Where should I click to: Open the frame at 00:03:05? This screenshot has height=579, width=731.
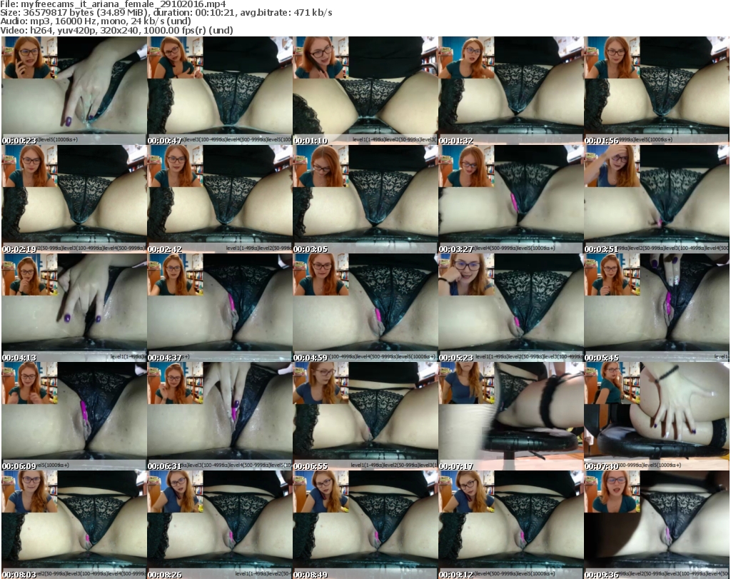(x=365, y=199)
